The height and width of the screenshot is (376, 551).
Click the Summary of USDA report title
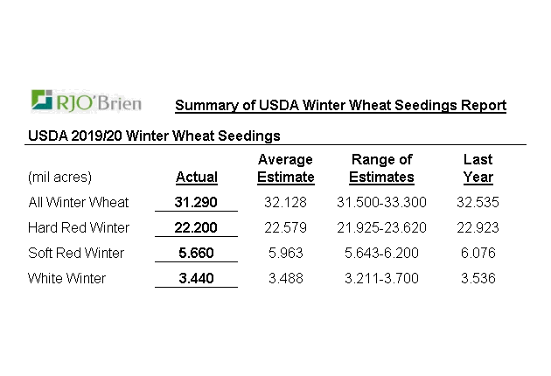pyautogui.click(x=340, y=106)
